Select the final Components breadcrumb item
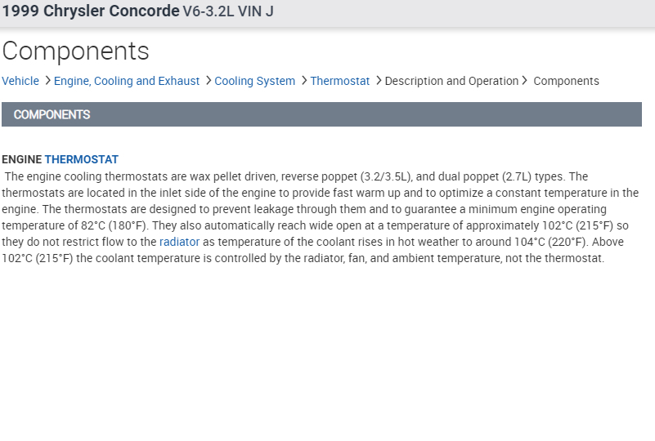Screen dimensions: 655x441 click(x=566, y=82)
